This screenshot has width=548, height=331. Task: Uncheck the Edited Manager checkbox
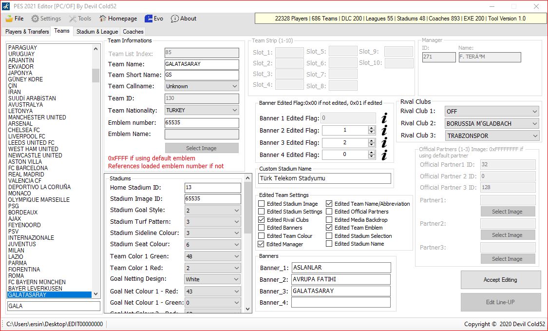pos(261,244)
